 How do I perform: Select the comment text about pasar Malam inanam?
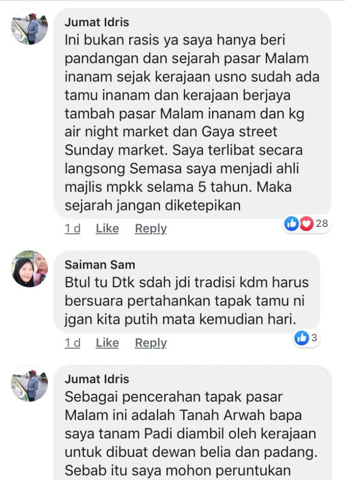192,122
